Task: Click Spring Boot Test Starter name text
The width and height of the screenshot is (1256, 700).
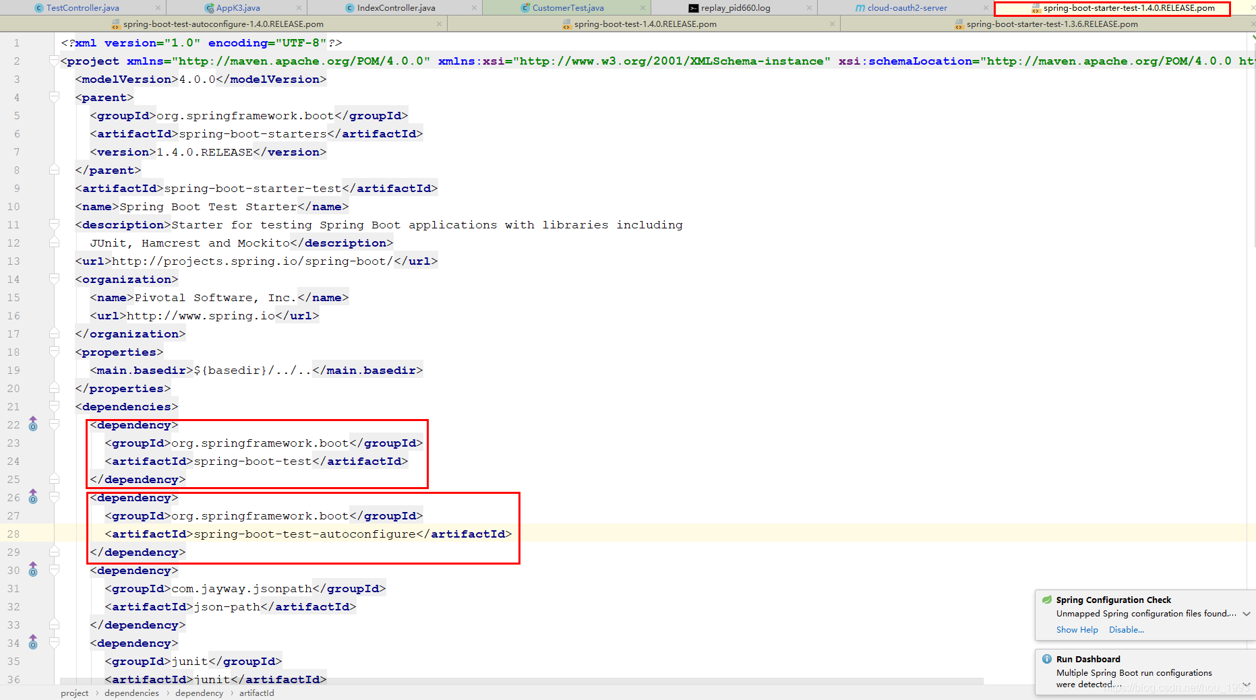Action: point(208,206)
